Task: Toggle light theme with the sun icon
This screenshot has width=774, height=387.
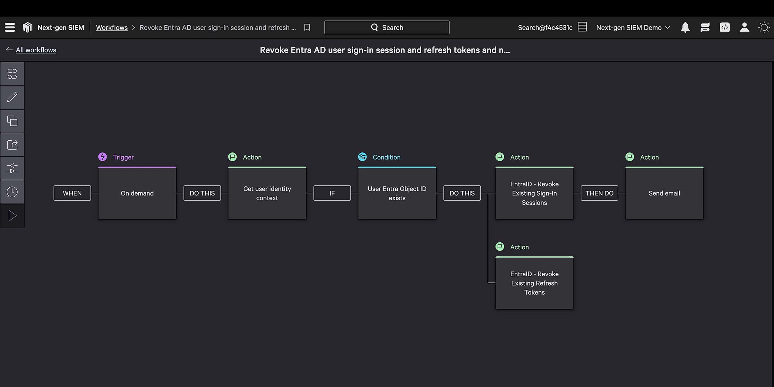Action: pos(764,27)
